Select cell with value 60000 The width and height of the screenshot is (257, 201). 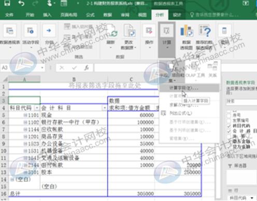[131, 115]
